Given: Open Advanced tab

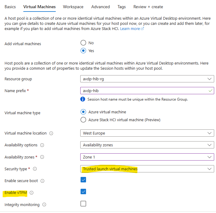Looking at the screenshot, I should pyautogui.click(x=101, y=7).
